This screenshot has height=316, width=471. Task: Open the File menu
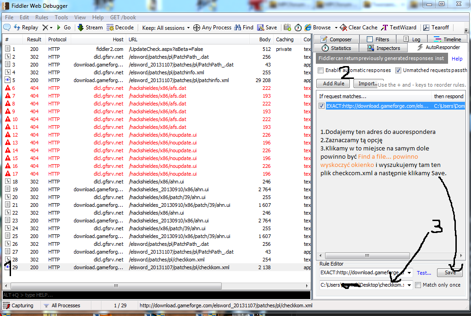click(x=9, y=17)
